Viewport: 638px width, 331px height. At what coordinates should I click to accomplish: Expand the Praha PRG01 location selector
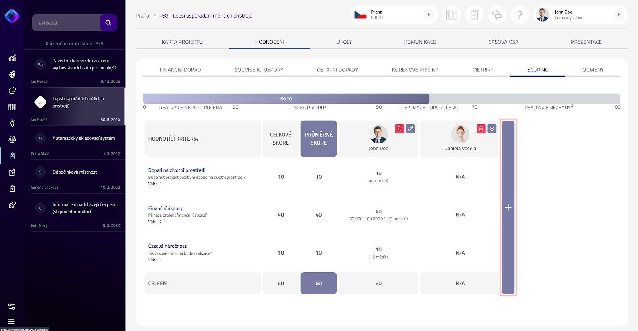click(429, 15)
